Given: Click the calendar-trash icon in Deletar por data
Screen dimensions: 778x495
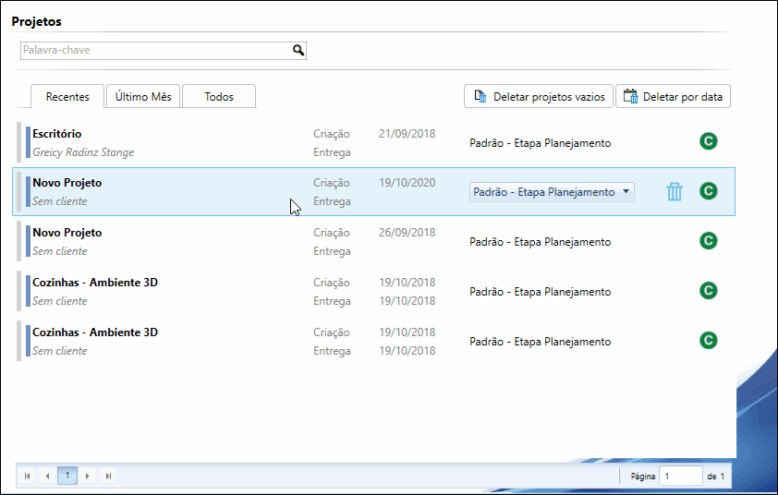Looking at the screenshot, I should [x=631, y=96].
